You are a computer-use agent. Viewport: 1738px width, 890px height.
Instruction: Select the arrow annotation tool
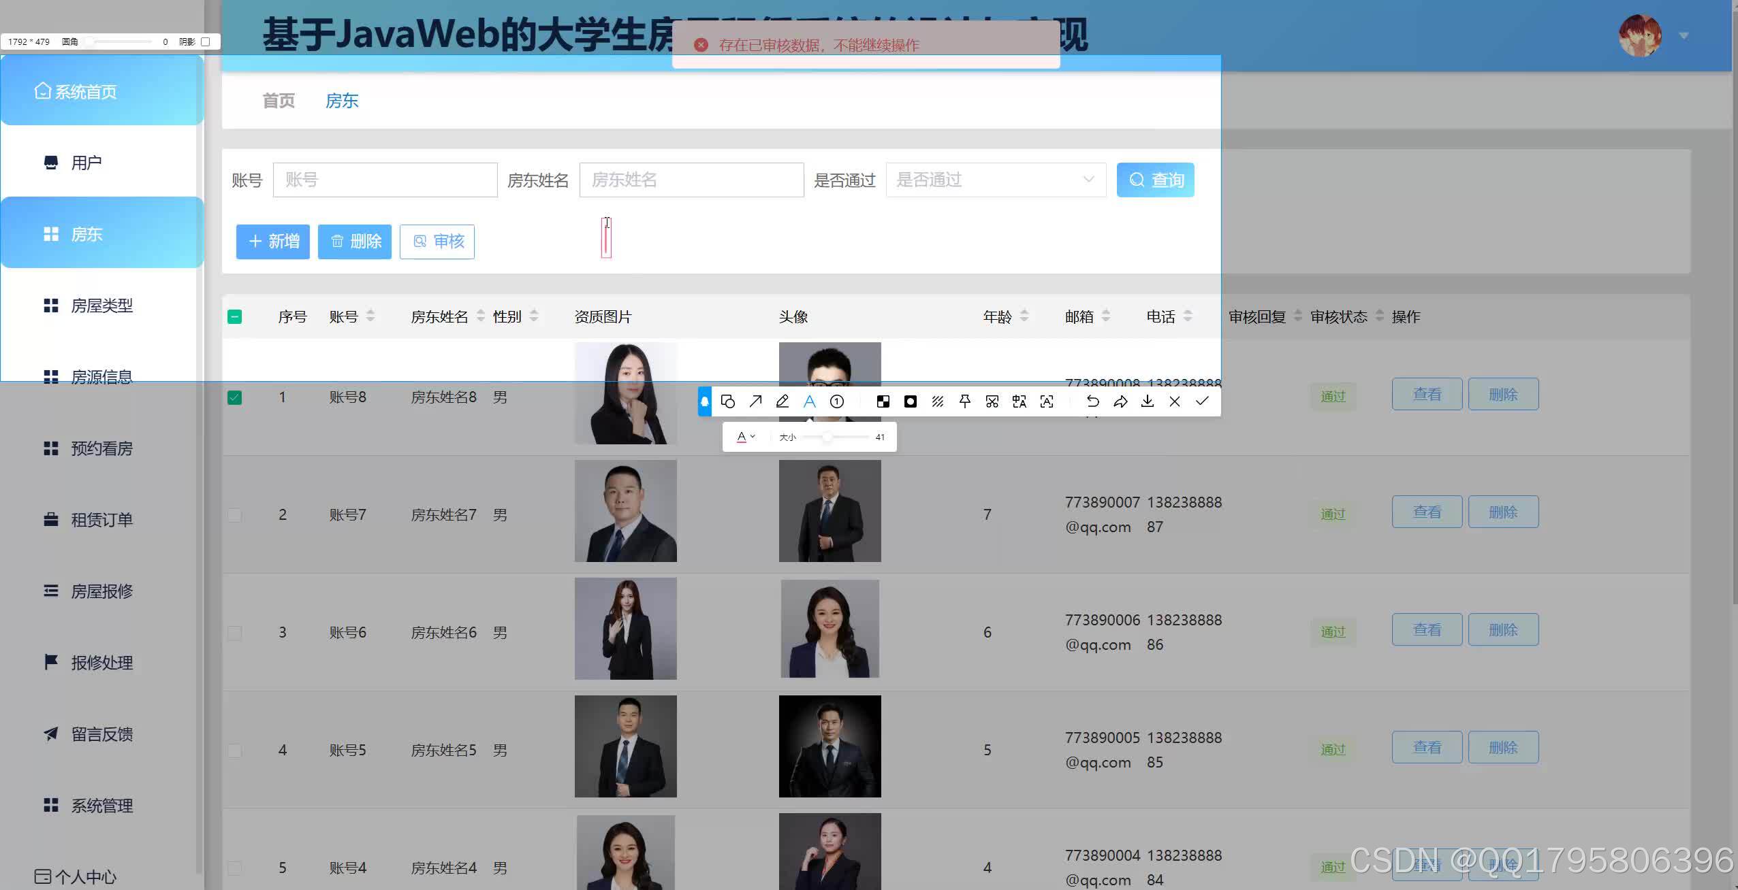coord(755,401)
